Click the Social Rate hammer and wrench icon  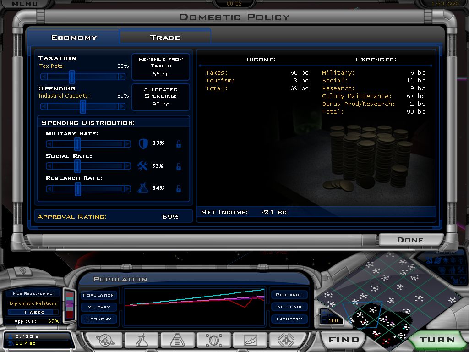pyautogui.click(x=142, y=166)
